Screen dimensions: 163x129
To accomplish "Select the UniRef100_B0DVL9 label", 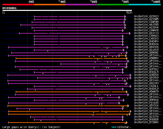I will click(146, 89).
